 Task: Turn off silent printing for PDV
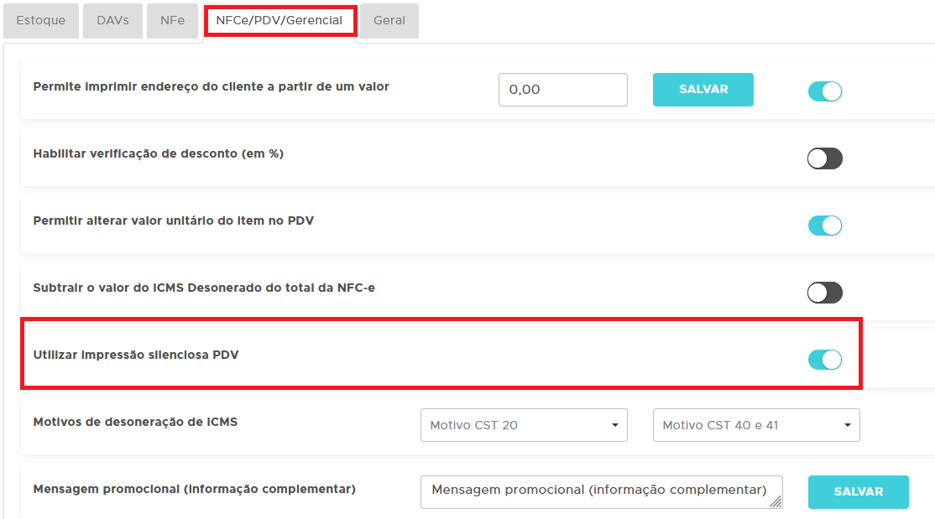point(824,360)
